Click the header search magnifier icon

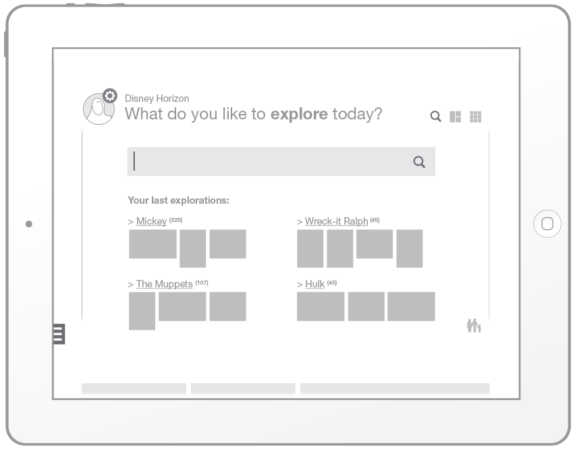435,117
